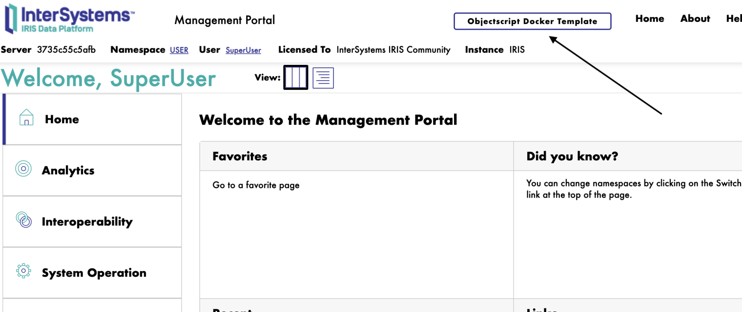Click the Favorites panel header
The width and height of the screenshot is (742, 312).
357,156
